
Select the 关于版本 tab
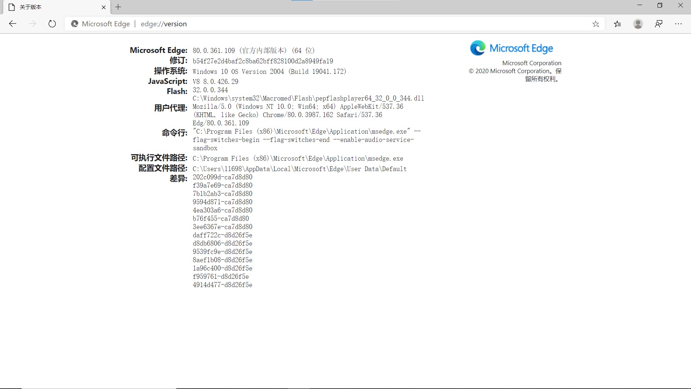[57, 7]
